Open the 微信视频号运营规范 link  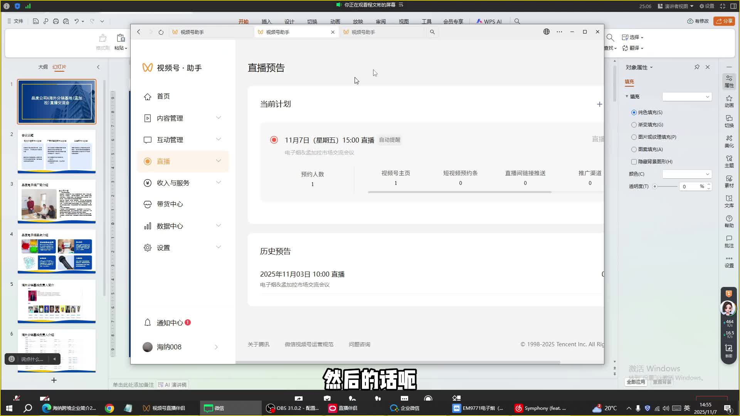click(309, 344)
